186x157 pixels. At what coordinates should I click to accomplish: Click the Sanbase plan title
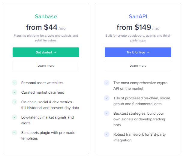pos(46,17)
